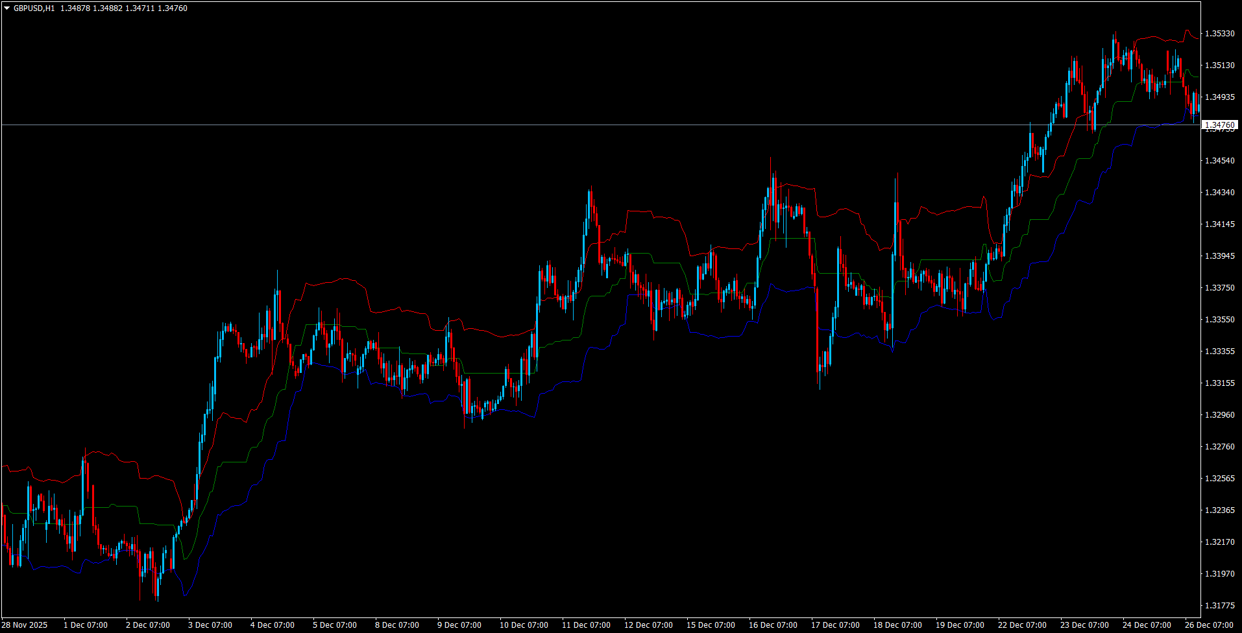Click the 1.32170 price level
Image resolution: width=1242 pixels, height=633 pixels.
(1220, 542)
